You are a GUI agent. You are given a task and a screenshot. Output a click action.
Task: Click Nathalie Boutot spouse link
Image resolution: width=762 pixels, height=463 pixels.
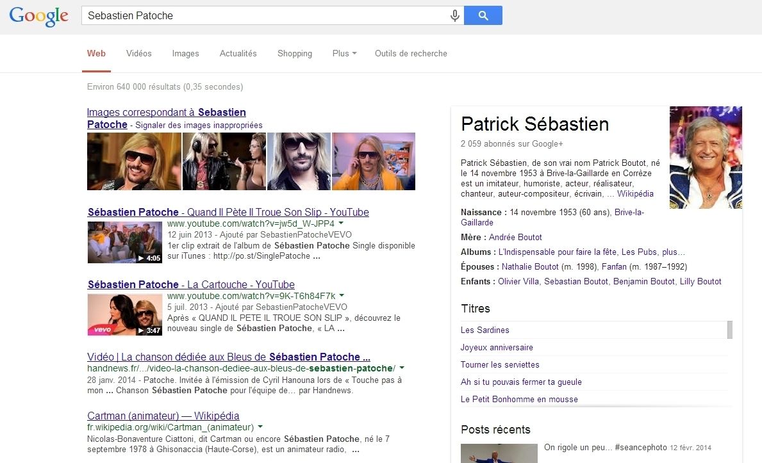point(530,267)
